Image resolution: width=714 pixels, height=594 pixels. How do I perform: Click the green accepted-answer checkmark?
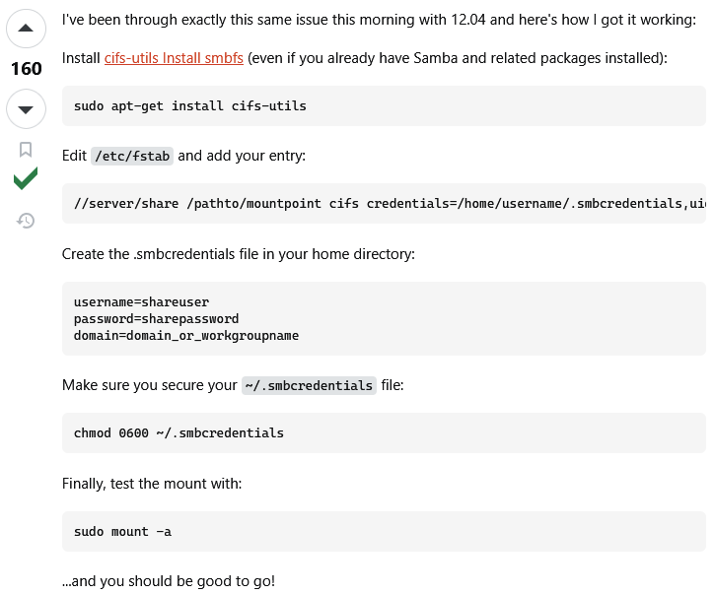[x=26, y=180]
